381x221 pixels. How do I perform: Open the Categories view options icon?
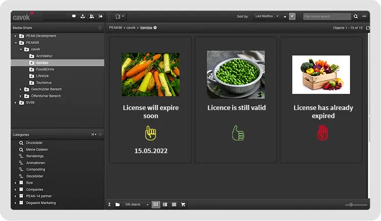coord(93,134)
